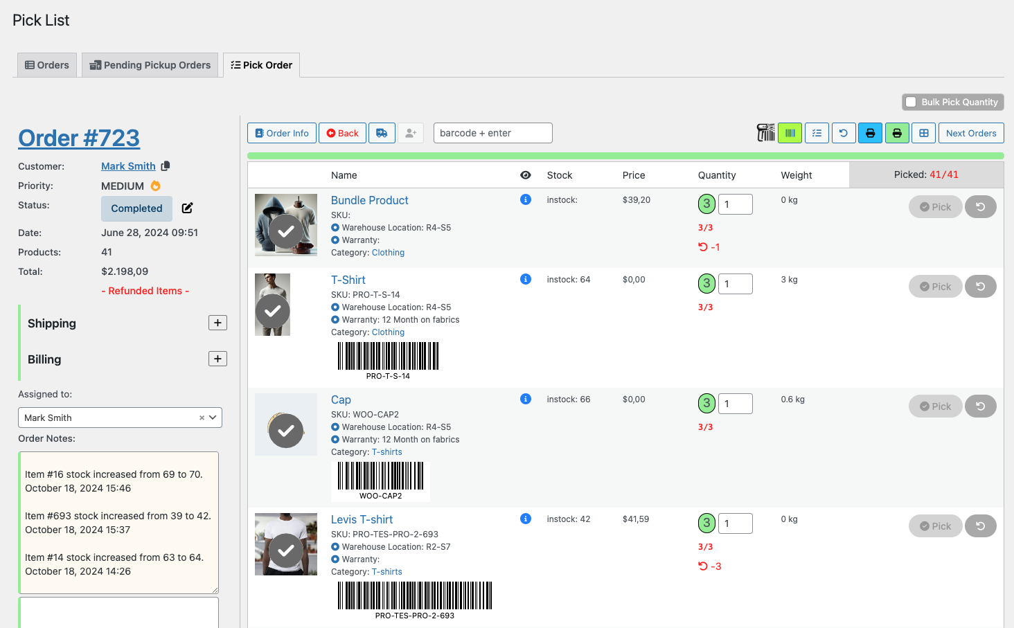Expand the Billing section

click(x=217, y=358)
